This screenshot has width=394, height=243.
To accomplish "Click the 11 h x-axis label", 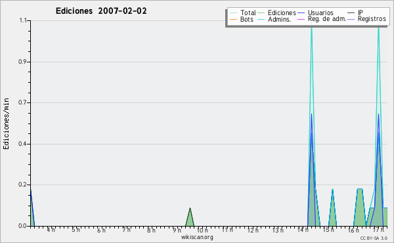I will click(227, 230).
